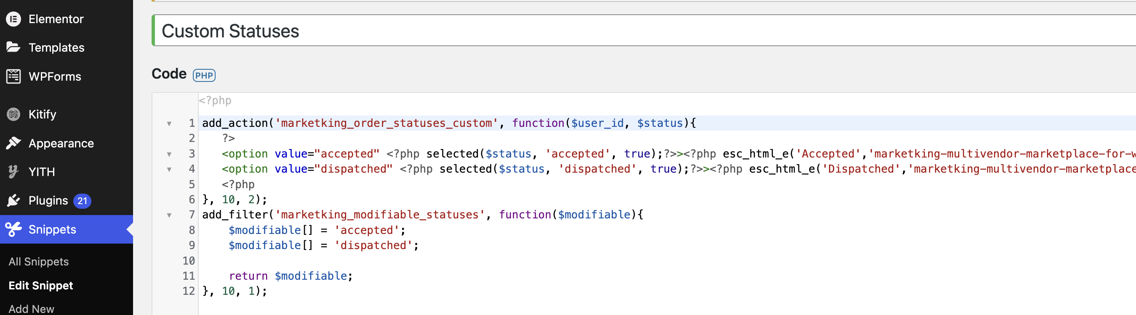Click line number 12 in gutter
The width and height of the screenshot is (1136, 315).
(189, 291)
